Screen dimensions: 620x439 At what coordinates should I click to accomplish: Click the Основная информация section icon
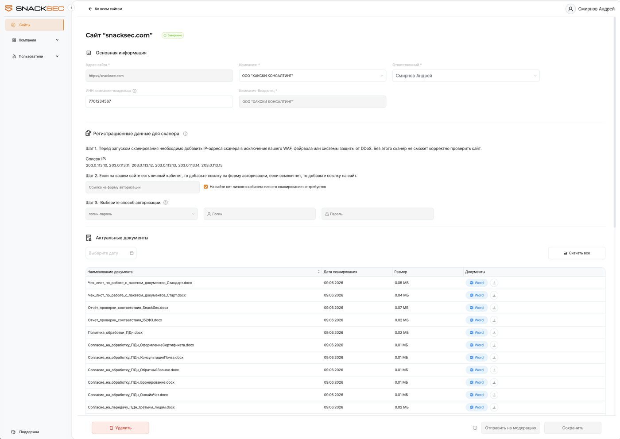pos(89,53)
